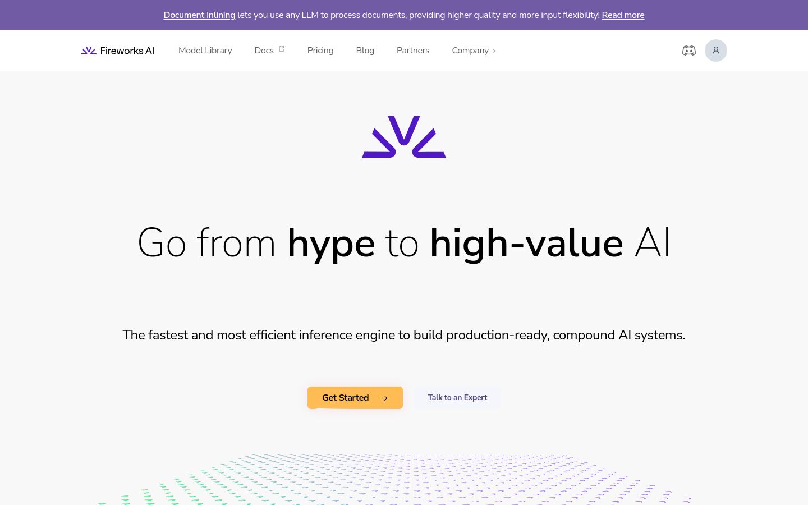Click the large purple Fireworks hero logo

point(404,137)
